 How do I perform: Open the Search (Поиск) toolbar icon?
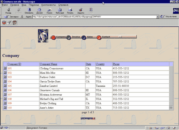point(49,11)
